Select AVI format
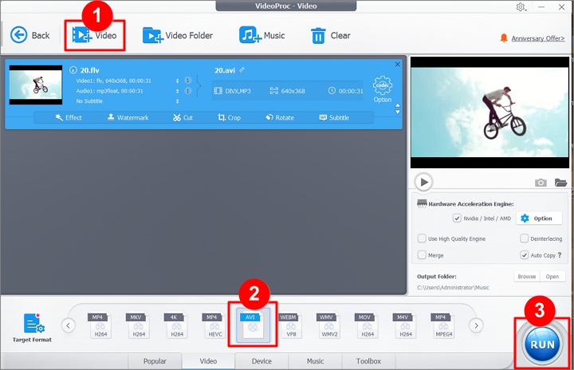This screenshot has width=574, height=370. pos(253,325)
